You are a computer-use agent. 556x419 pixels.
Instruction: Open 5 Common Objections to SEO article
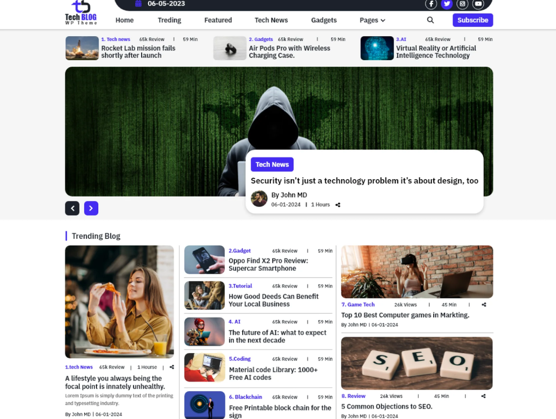coord(387,407)
